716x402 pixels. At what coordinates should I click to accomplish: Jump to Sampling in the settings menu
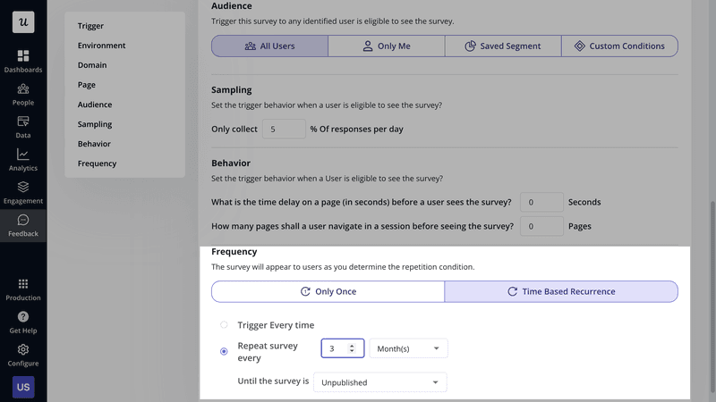point(94,124)
